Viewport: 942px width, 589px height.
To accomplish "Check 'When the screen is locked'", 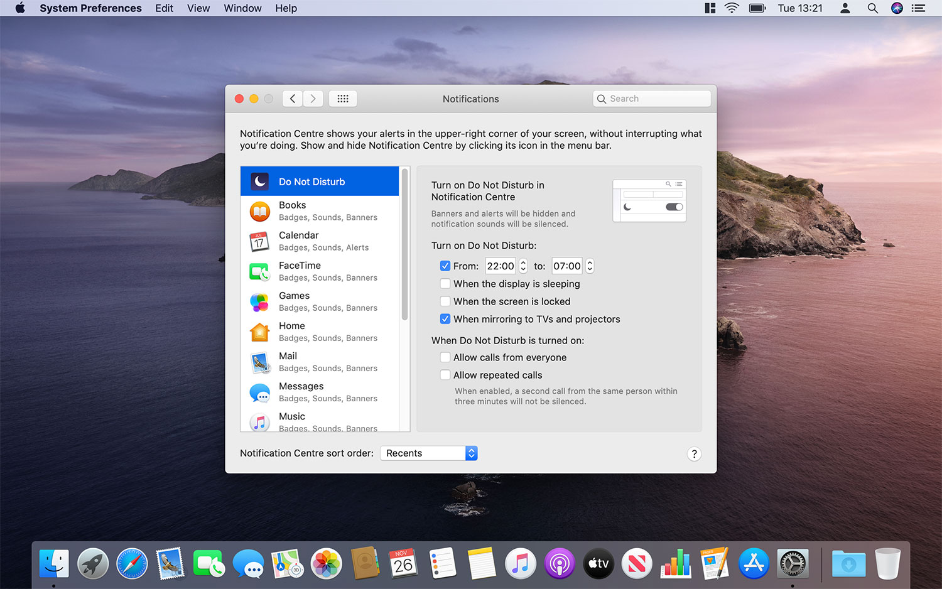I will (x=445, y=301).
